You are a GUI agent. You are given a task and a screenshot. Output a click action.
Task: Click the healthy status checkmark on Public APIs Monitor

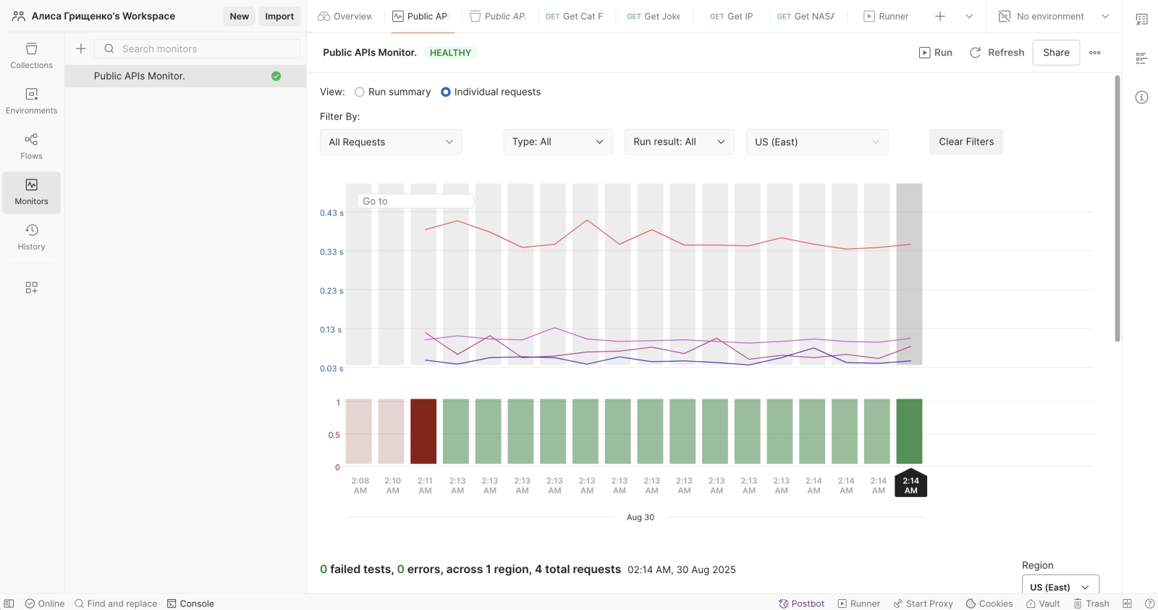coord(276,76)
